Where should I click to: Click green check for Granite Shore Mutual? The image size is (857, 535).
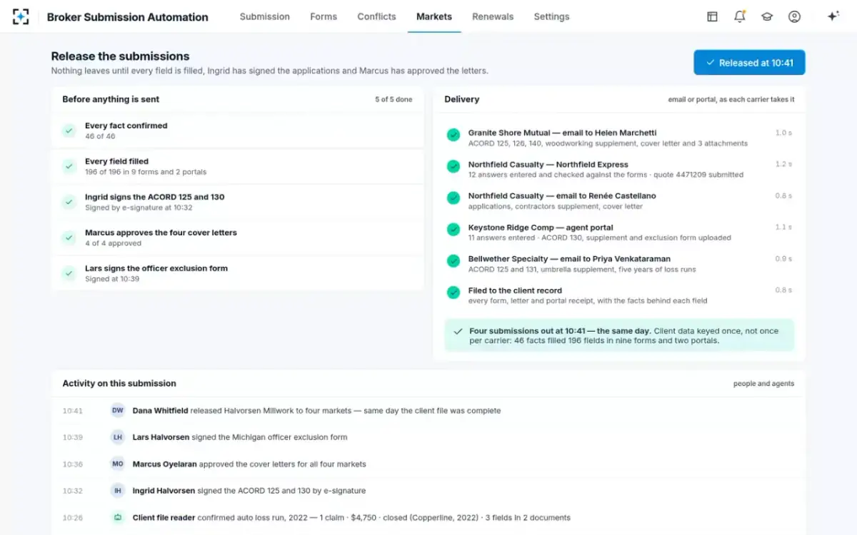tap(453, 134)
